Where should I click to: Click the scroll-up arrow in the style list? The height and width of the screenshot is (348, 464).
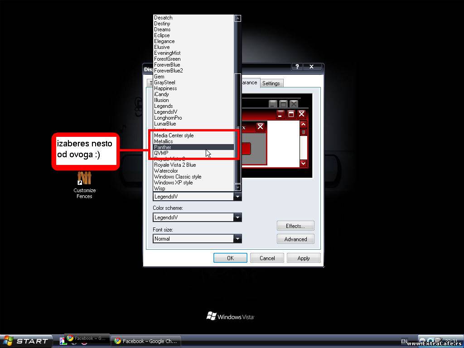237,19
